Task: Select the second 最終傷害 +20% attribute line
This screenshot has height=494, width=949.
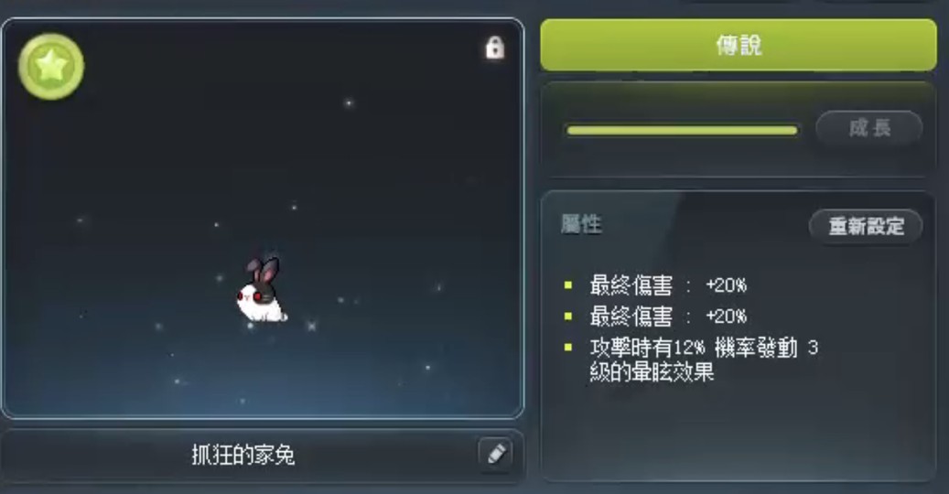Action: click(x=668, y=317)
